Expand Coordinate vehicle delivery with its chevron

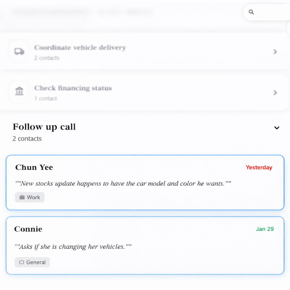275,52
